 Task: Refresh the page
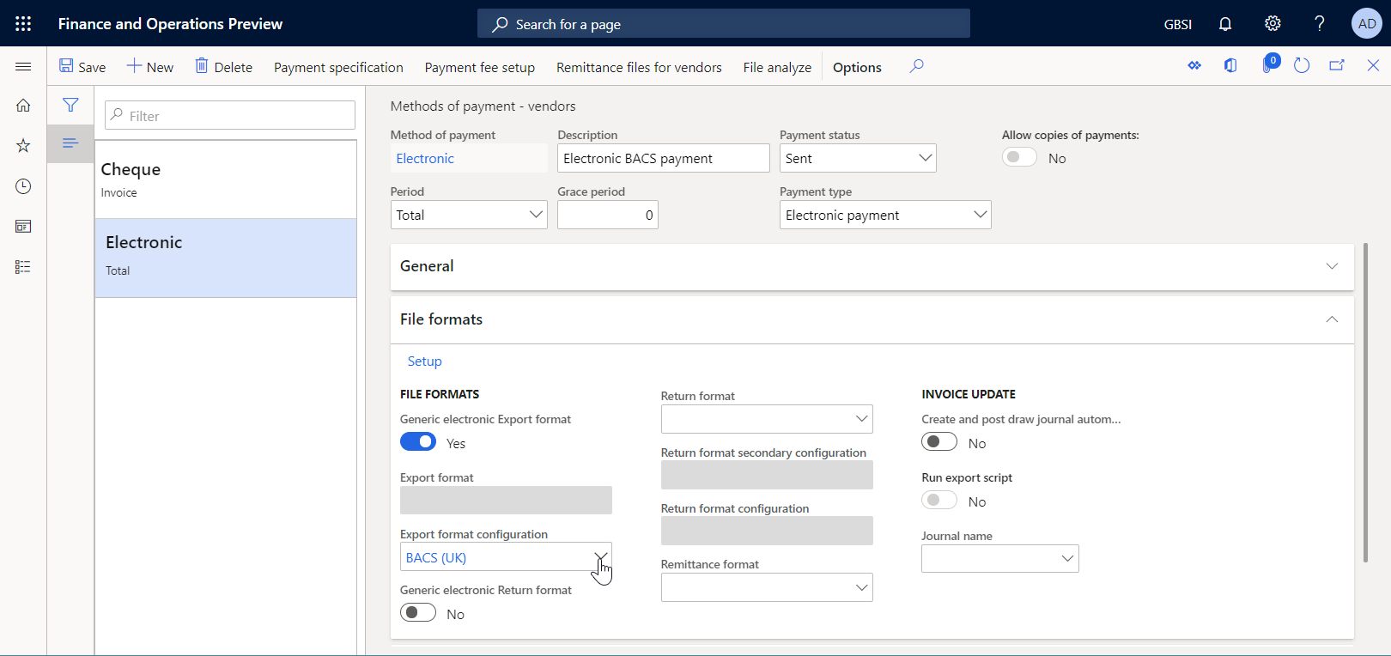pos(1302,66)
